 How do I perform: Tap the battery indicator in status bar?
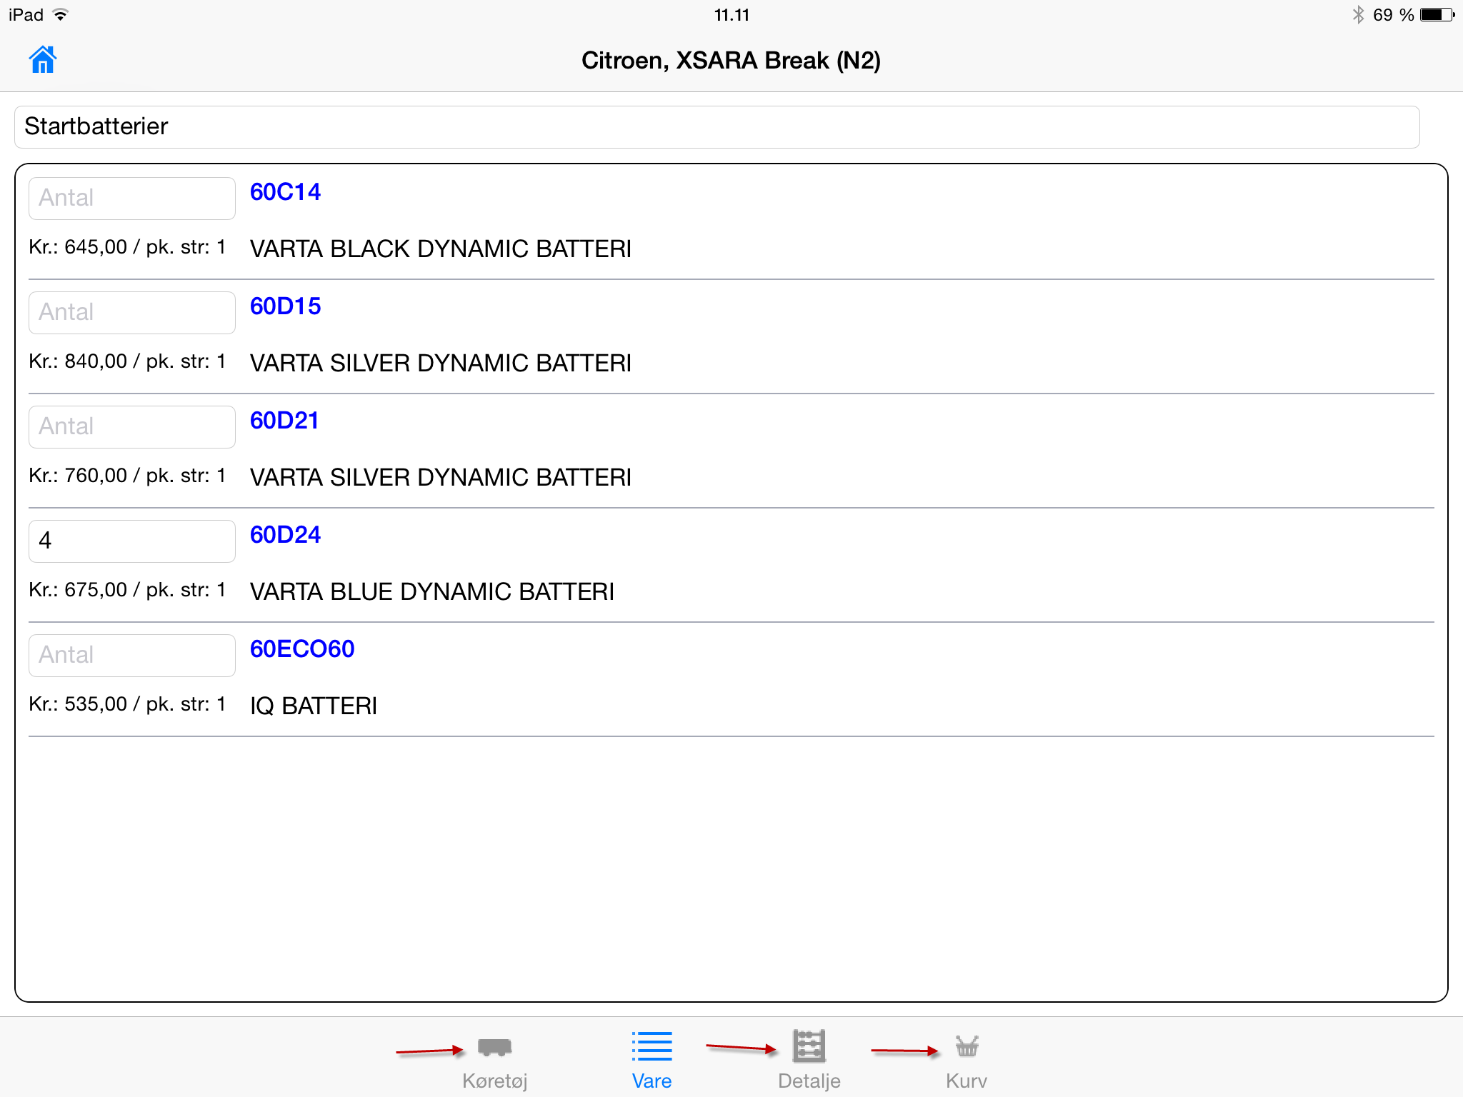(1437, 15)
